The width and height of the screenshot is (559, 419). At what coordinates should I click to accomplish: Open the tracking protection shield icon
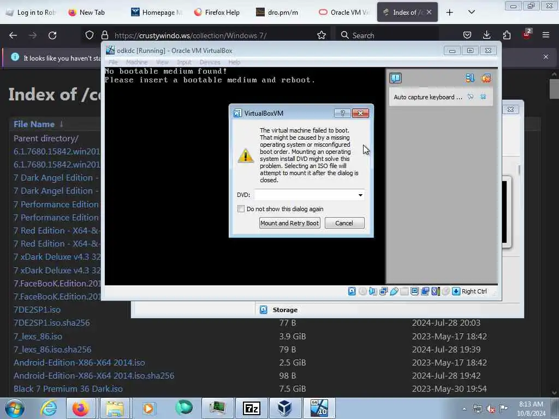(90, 35)
